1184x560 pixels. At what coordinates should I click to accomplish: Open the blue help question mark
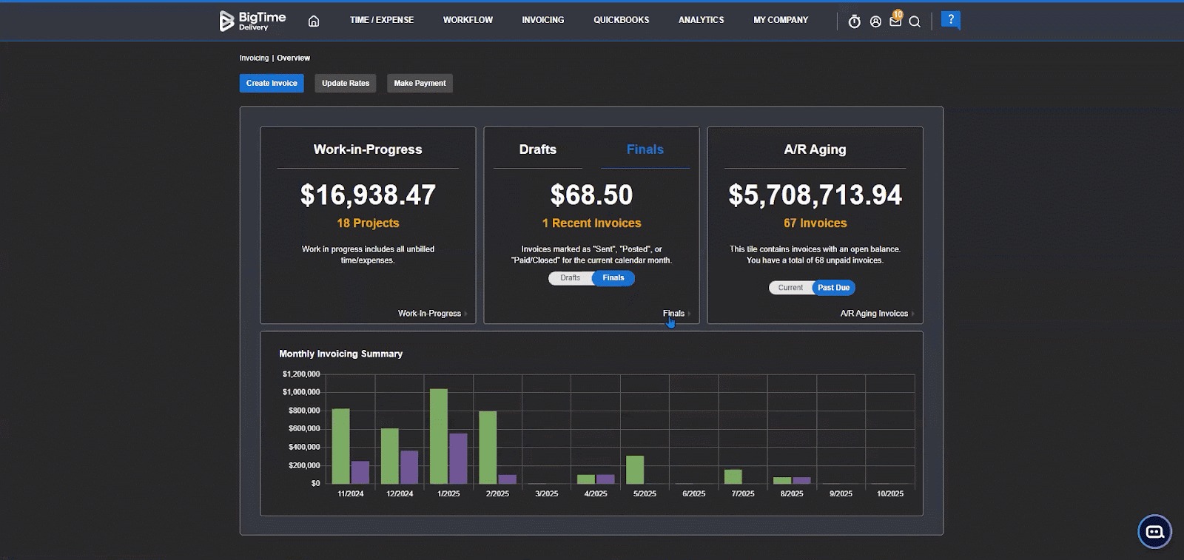point(950,20)
